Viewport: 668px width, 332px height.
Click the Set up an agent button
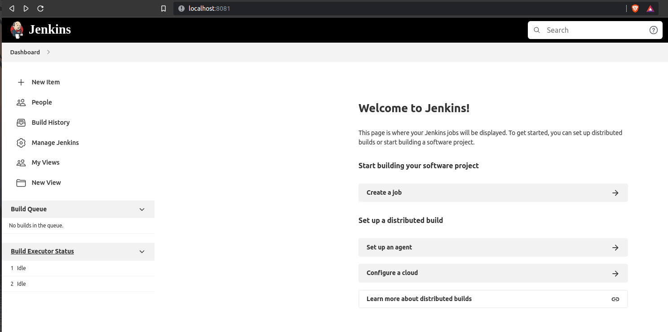pyautogui.click(x=493, y=247)
